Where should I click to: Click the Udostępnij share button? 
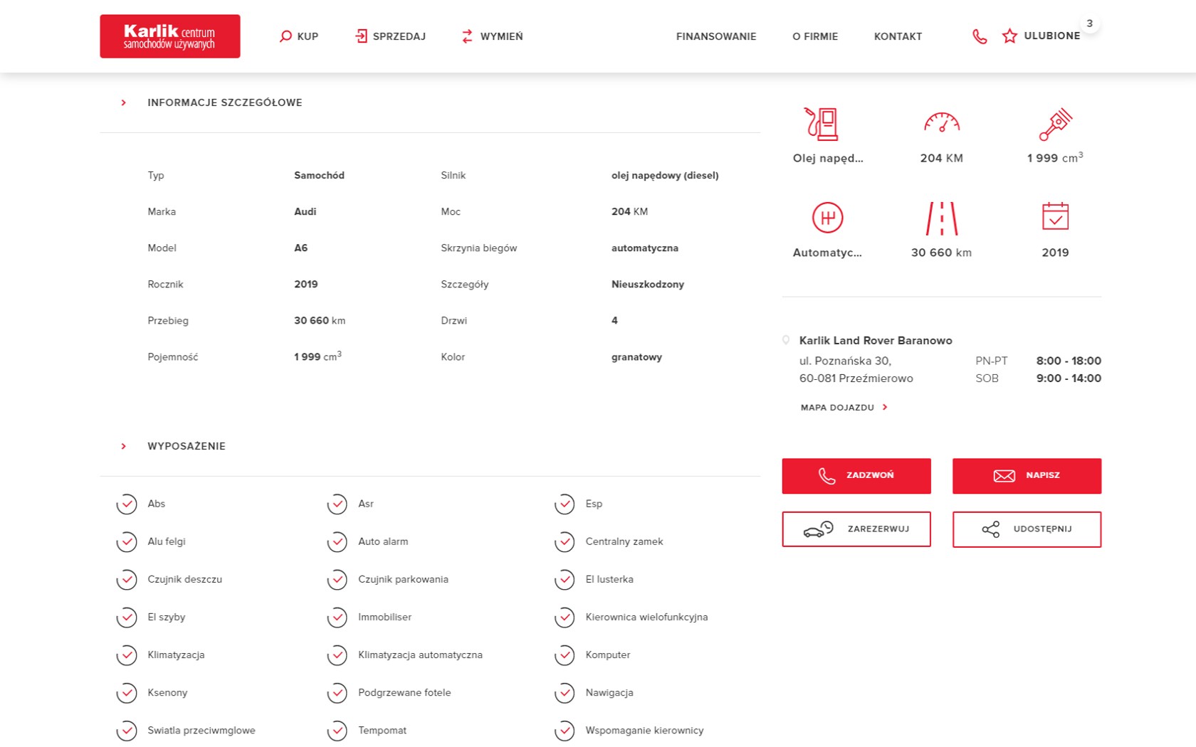(x=1027, y=529)
